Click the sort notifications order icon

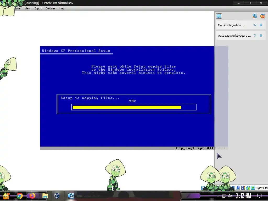(x=255, y=16)
